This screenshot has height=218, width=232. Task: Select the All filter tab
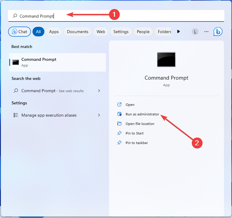[38, 32]
